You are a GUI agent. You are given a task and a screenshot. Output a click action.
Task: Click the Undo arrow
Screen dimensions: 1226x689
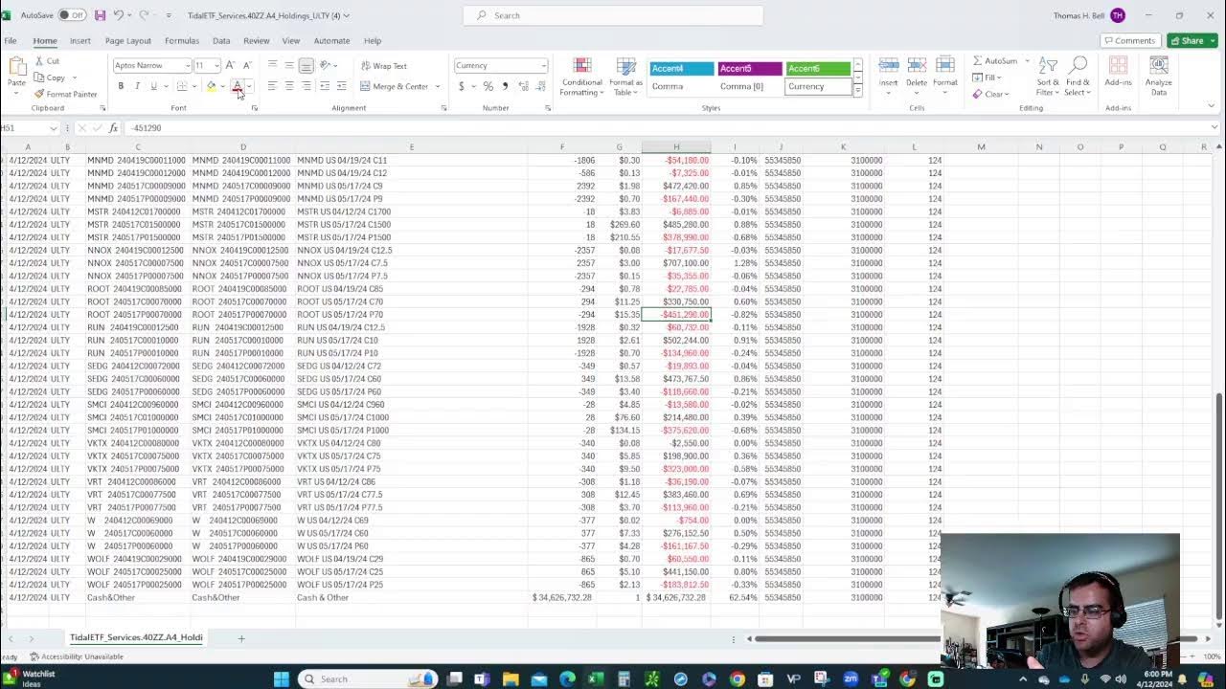click(119, 15)
